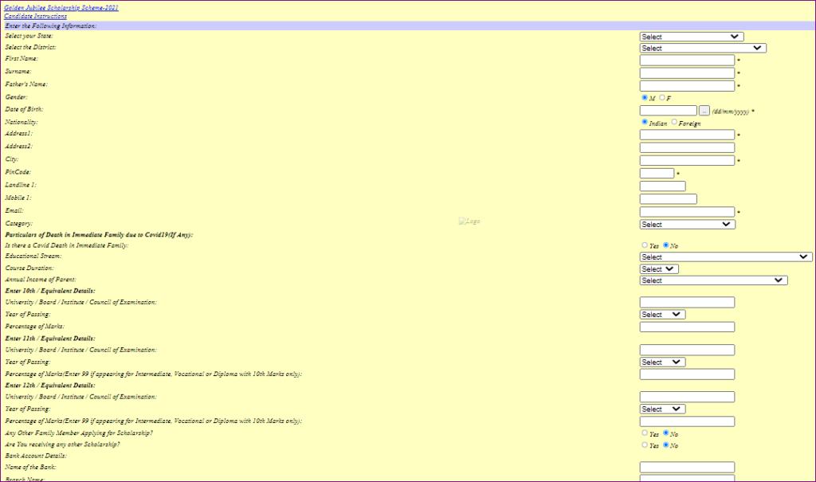Select the F gender radio button
816x482 pixels.
point(662,98)
